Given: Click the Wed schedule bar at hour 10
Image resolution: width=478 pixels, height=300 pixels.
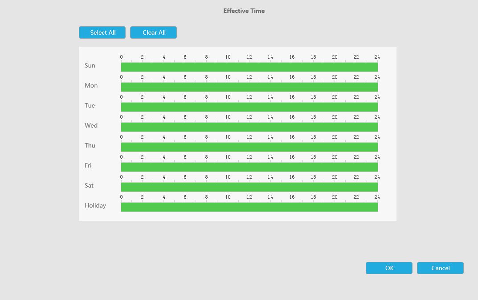Looking at the screenshot, I should click(x=228, y=127).
